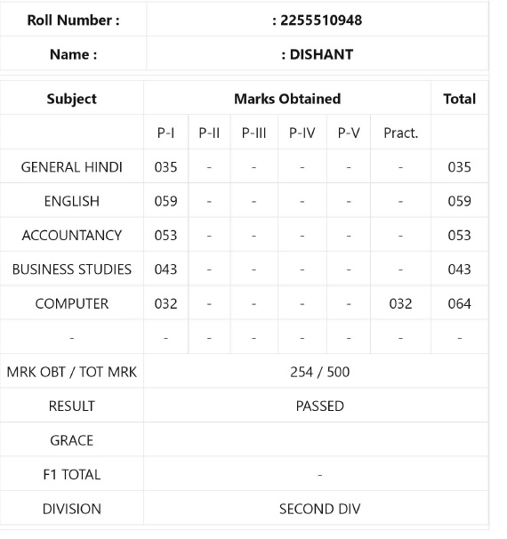Click the PASSED result value
The height and width of the screenshot is (539, 507).
319,406
